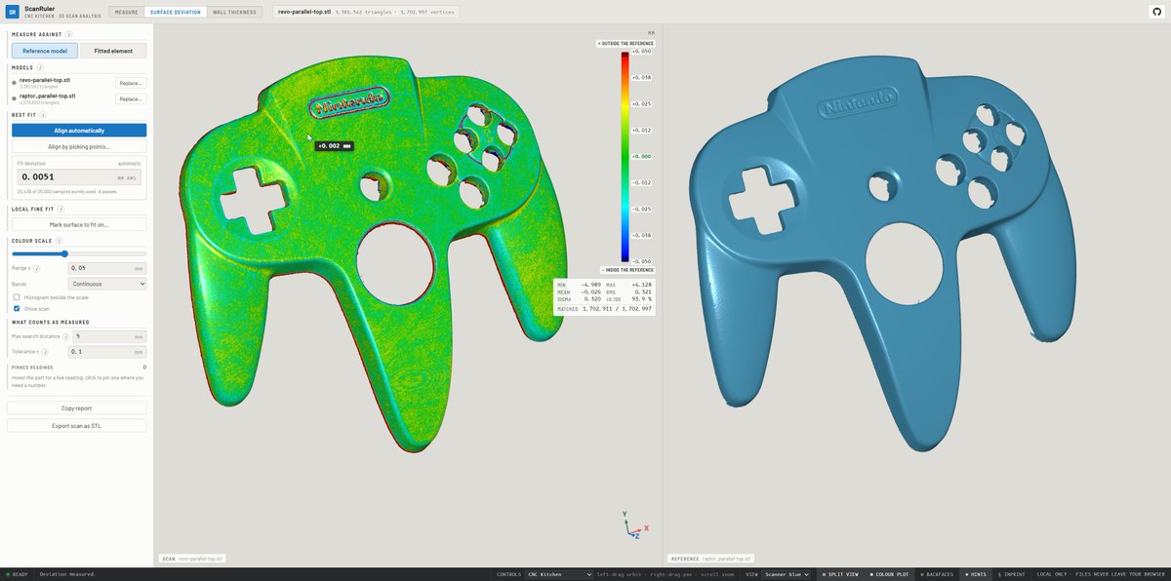The width and height of the screenshot is (1171, 581).
Task: Show info icon beside Models heading
Action: pyautogui.click(x=39, y=68)
